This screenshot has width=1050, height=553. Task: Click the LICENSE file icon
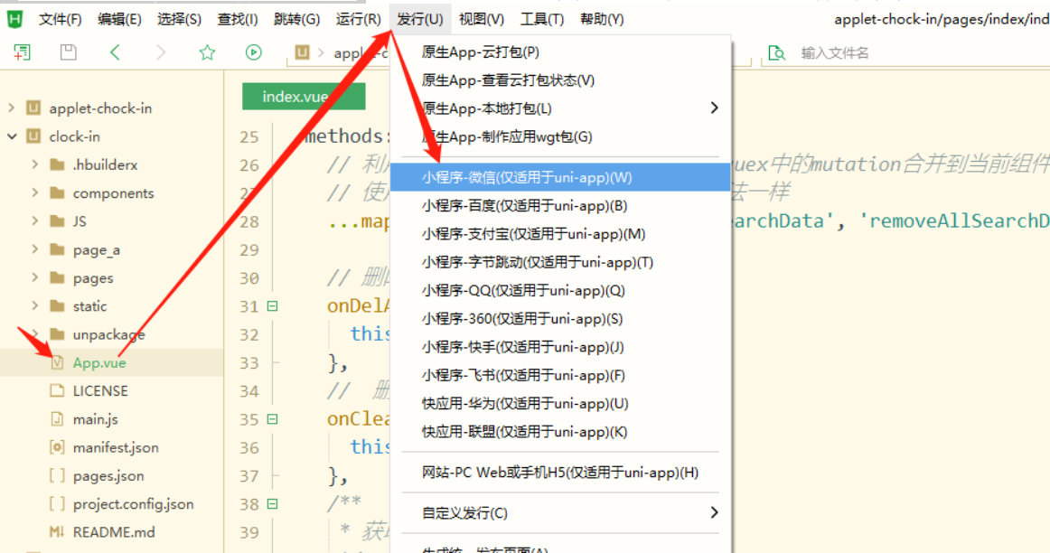[x=58, y=390]
